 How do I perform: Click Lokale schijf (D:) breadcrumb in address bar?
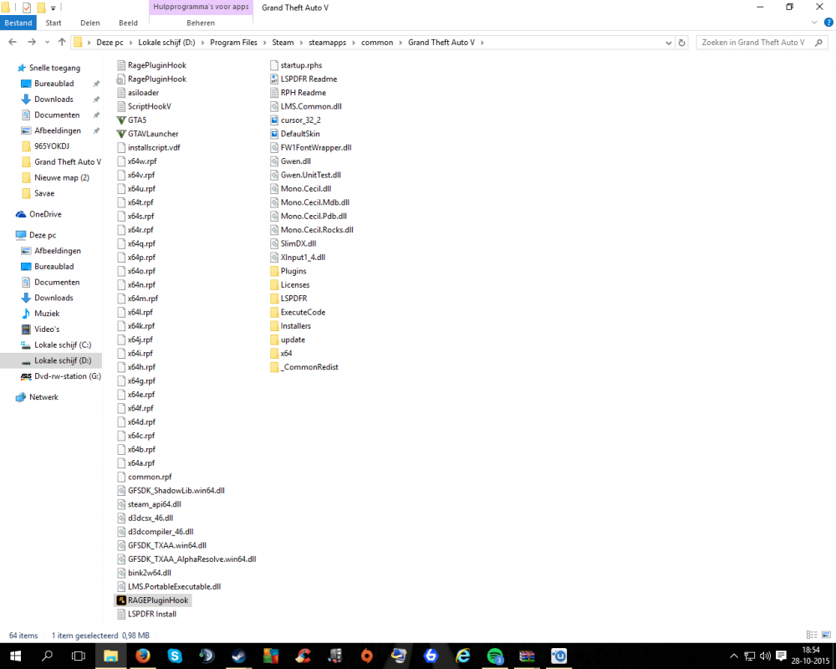coord(166,43)
